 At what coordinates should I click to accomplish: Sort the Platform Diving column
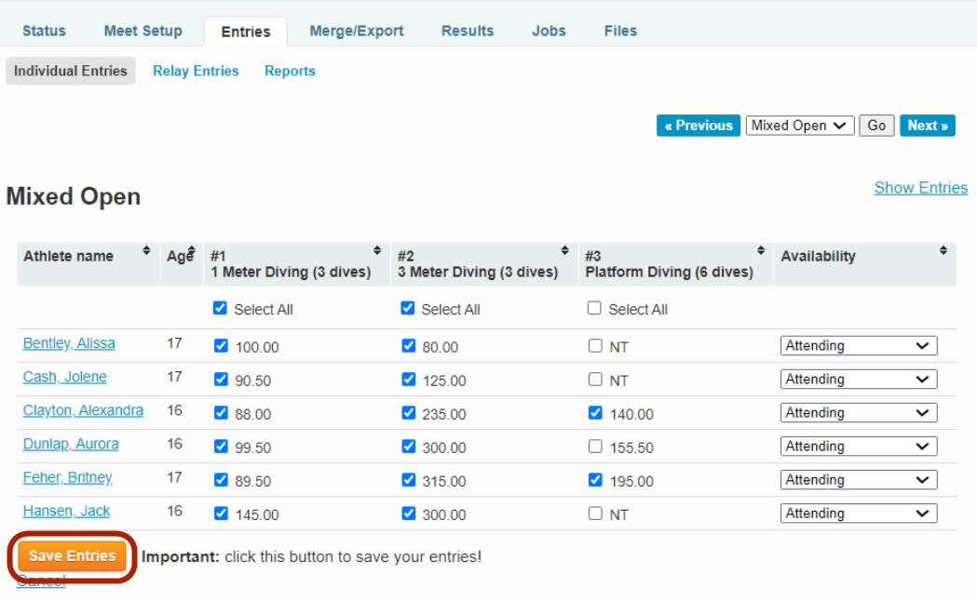[761, 251]
